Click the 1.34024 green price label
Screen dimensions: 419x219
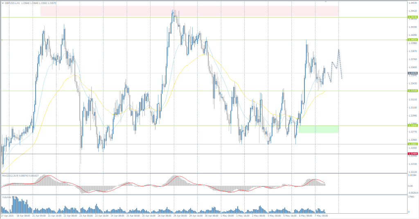[412, 40]
